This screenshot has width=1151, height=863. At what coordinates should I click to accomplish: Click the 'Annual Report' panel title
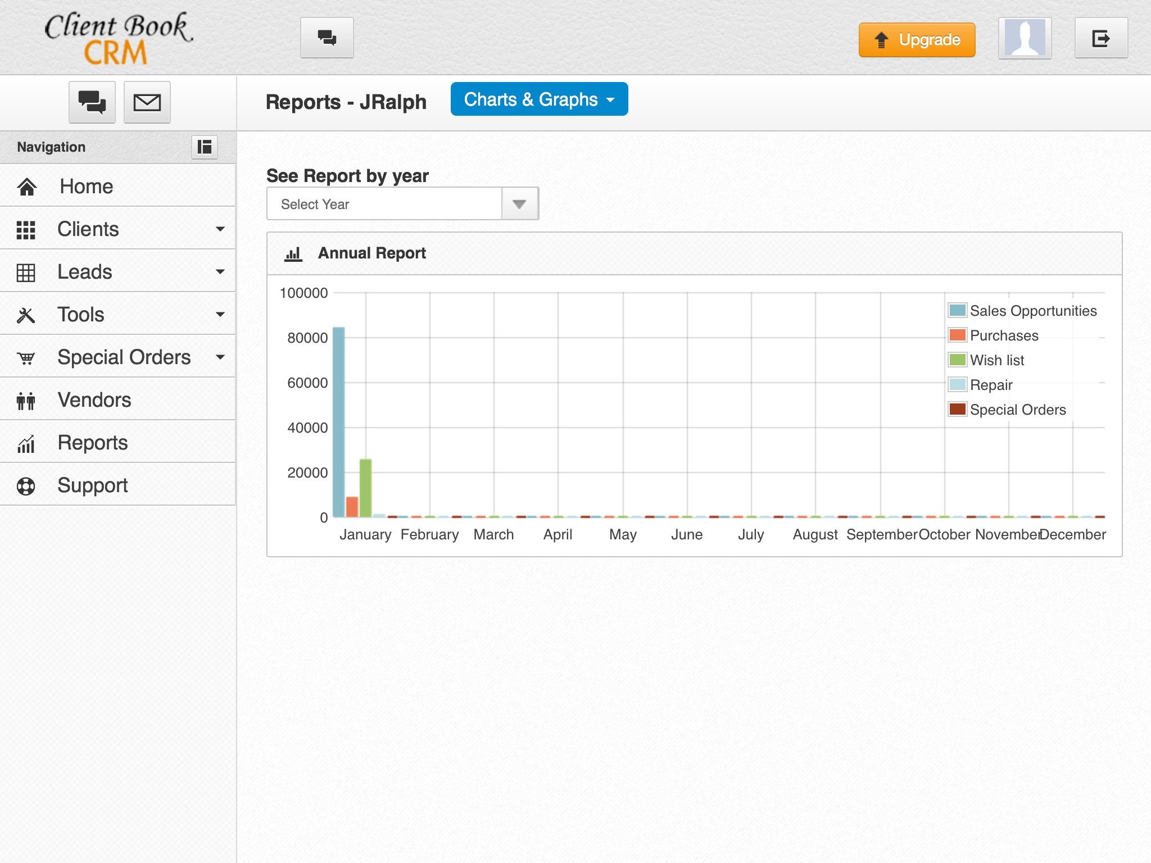click(x=372, y=253)
